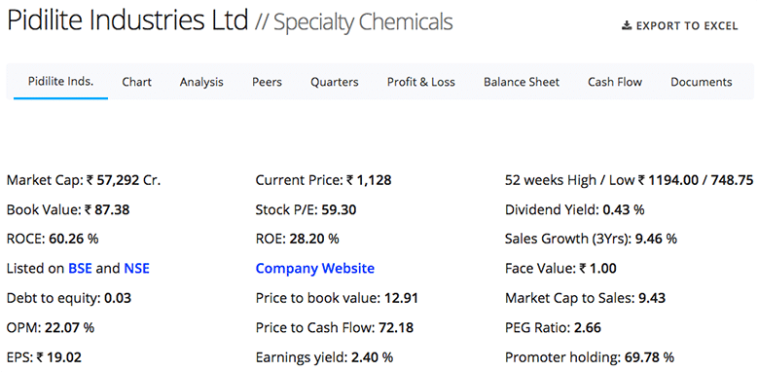The width and height of the screenshot is (758, 372).
Task: Go to the Quarters tab
Action: [335, 82]
